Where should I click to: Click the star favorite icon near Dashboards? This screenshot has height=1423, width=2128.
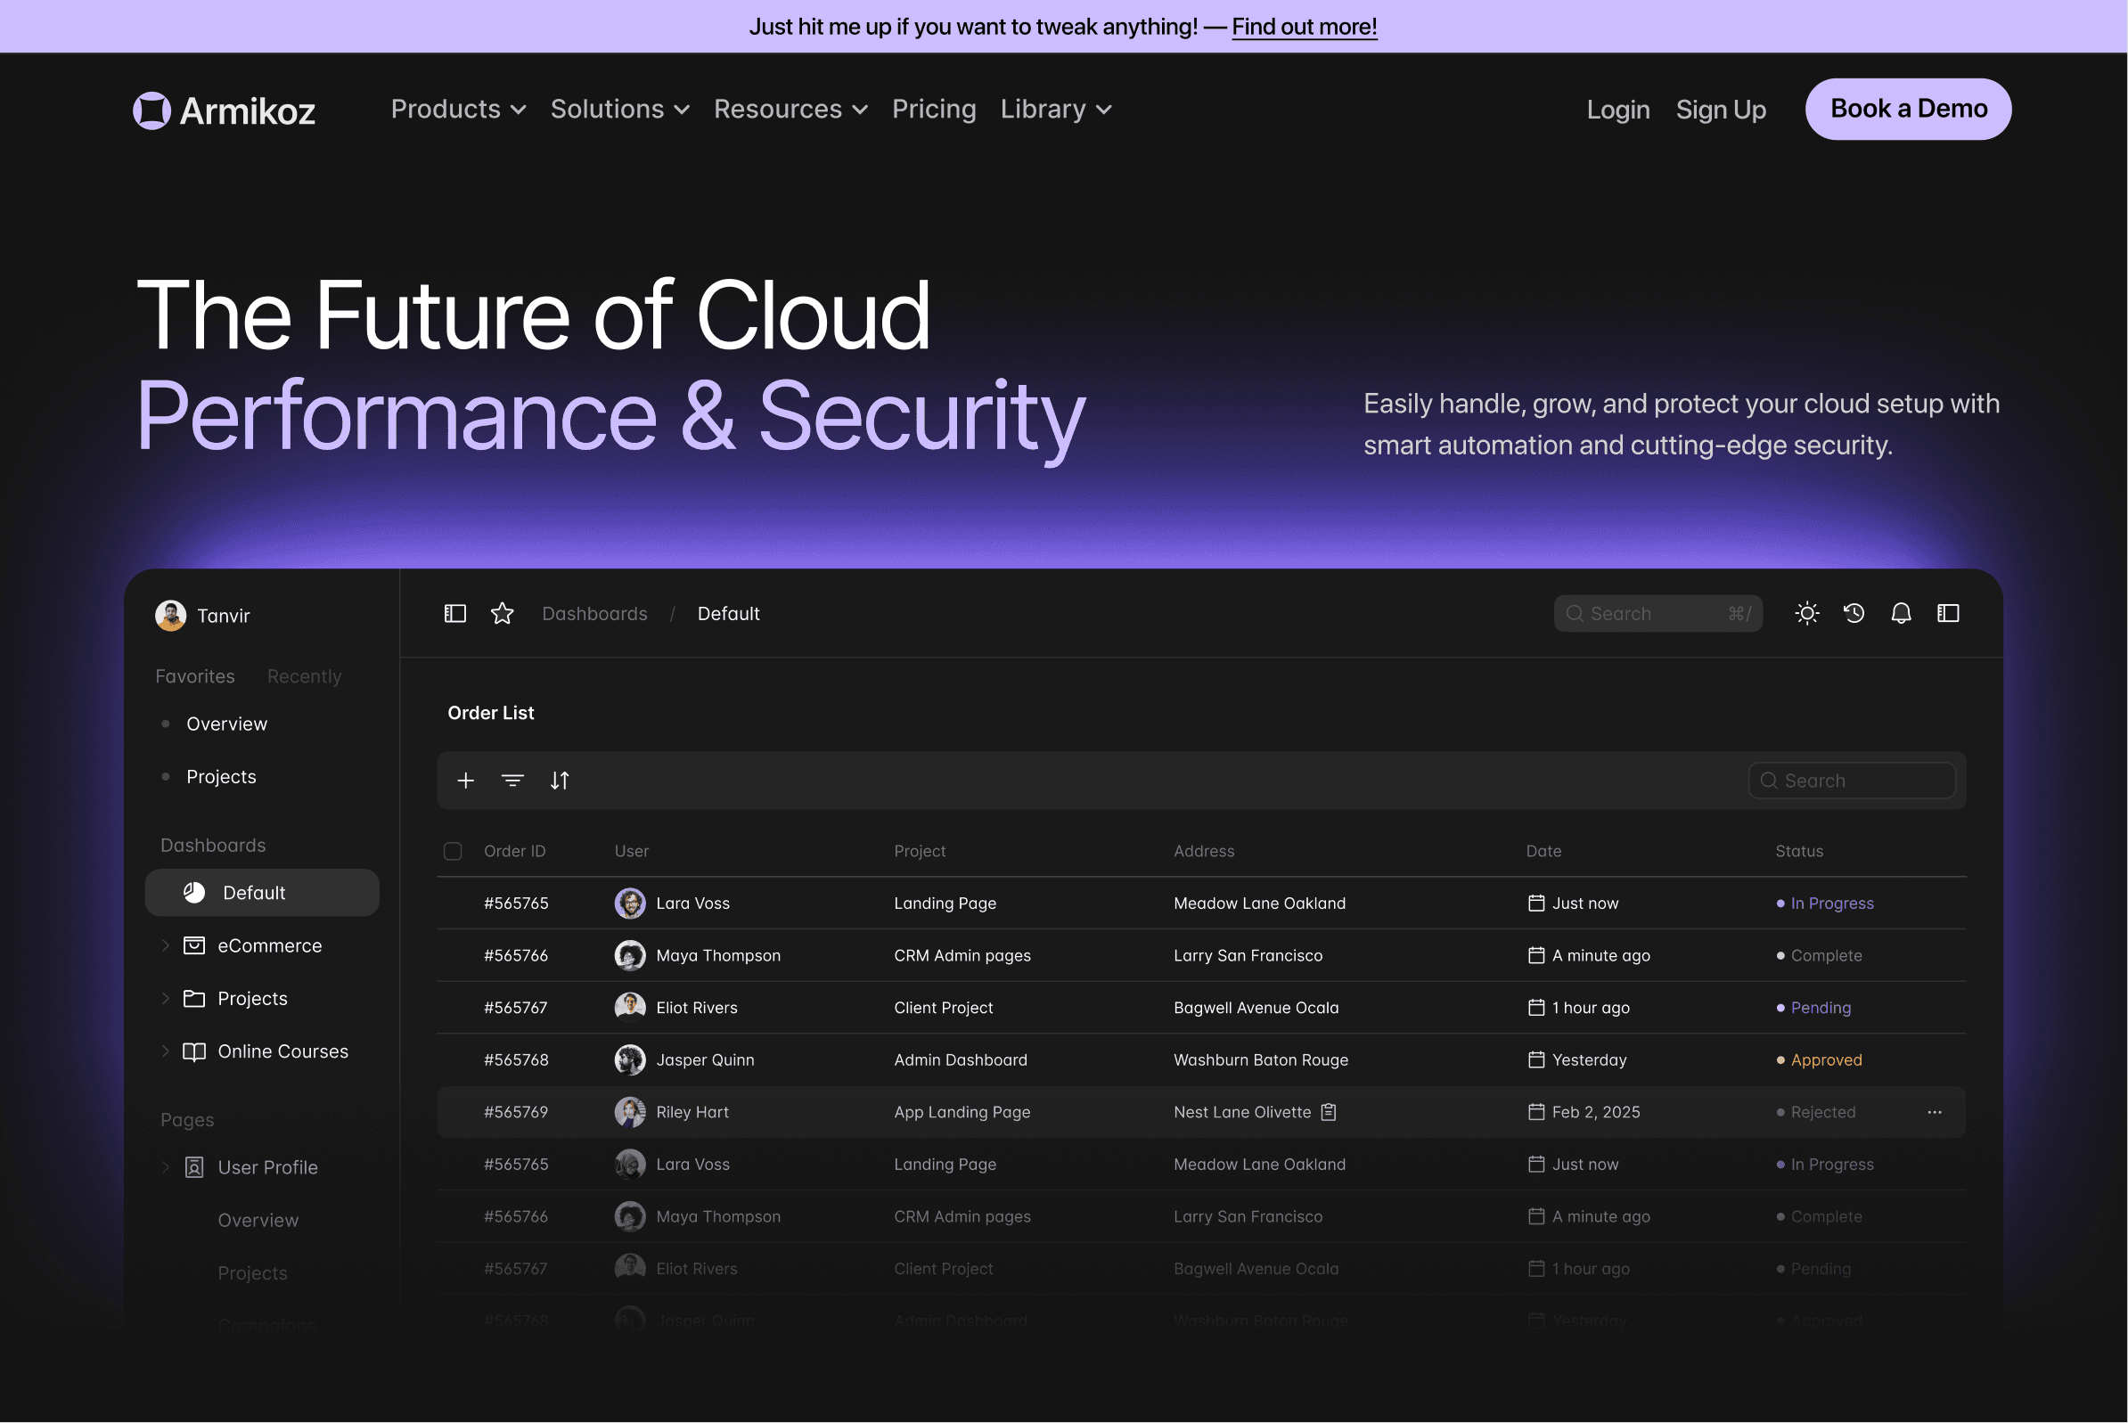point(502,614)
